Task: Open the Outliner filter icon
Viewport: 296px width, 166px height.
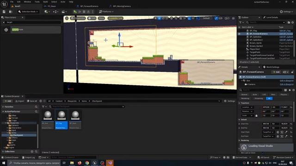Action: click(241, 23)
